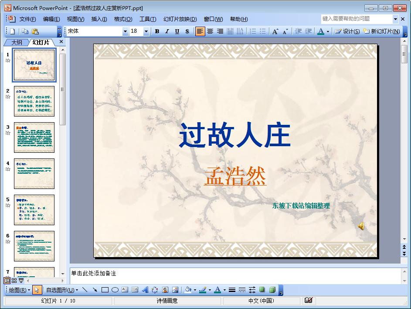411x309 pixels.
Task: Apply shadow style to shape
Action: 262,290
